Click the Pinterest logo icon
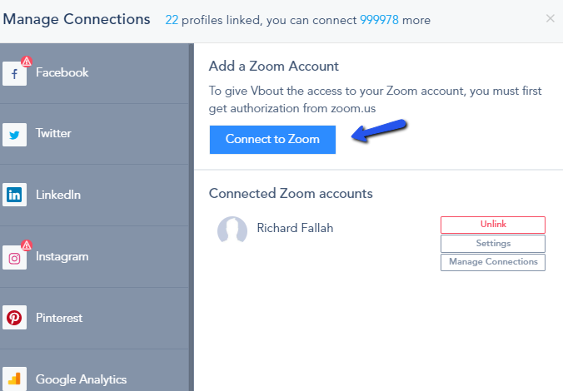The height and width of the screenshot is (391, 563). coord(14,318)
